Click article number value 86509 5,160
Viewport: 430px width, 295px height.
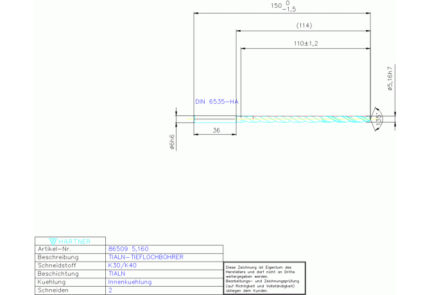pos(128,248)
